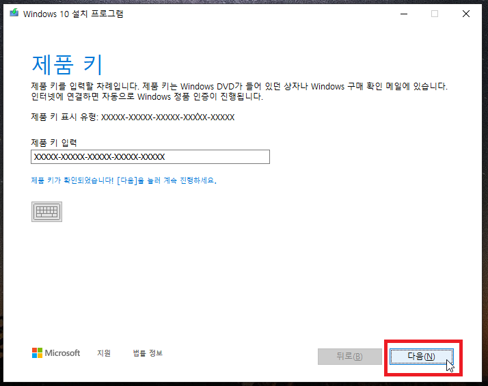Click the 제품 키 입력 label
The width and height of the screenshot is (488, 386).
click(x=54, y=143)
